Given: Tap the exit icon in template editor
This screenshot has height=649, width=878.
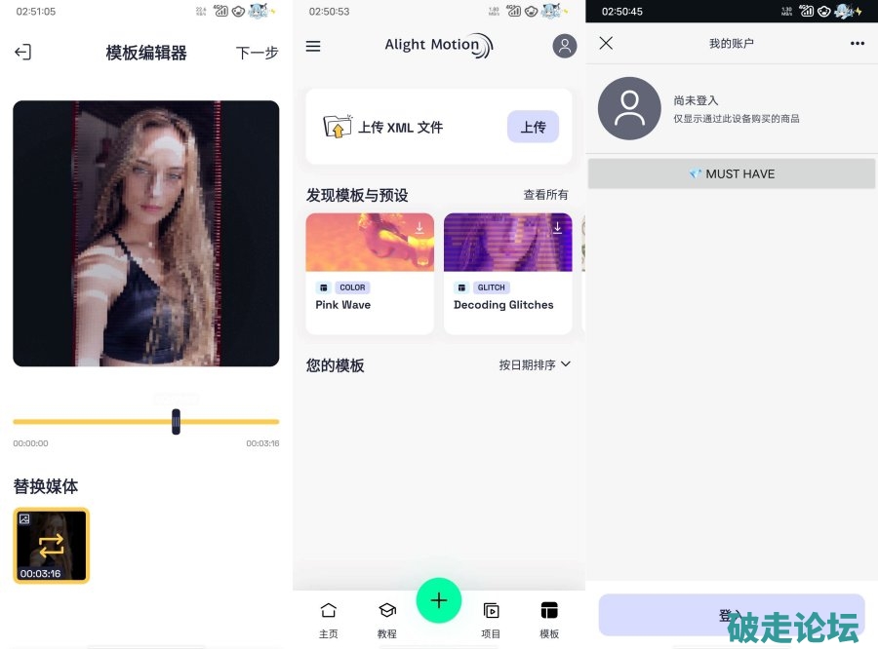Looking at the screenshot, I should (x=22, y=53).
